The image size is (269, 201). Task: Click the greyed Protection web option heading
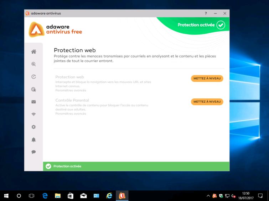(69, 77)
